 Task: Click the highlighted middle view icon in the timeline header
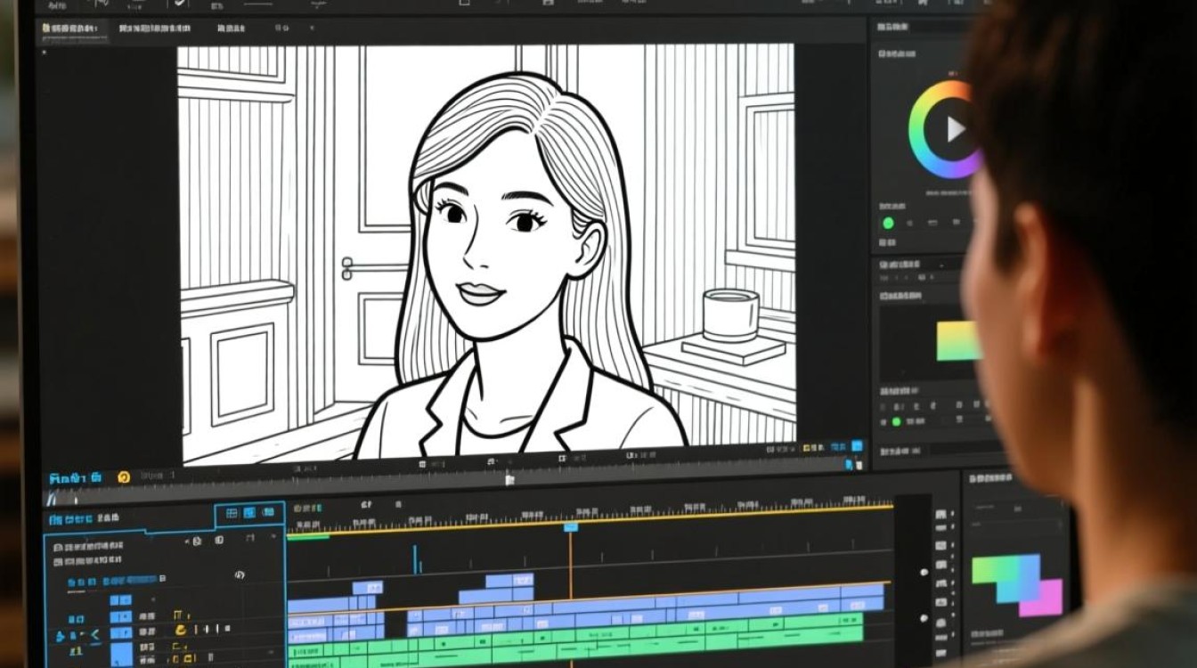(x=249, y=513)
